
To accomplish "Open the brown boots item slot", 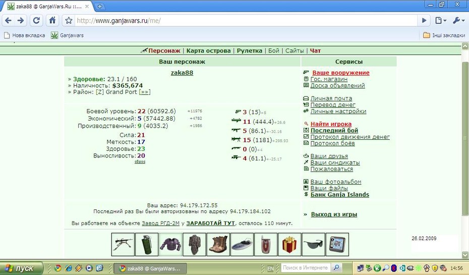I will (x=218, y=245).
